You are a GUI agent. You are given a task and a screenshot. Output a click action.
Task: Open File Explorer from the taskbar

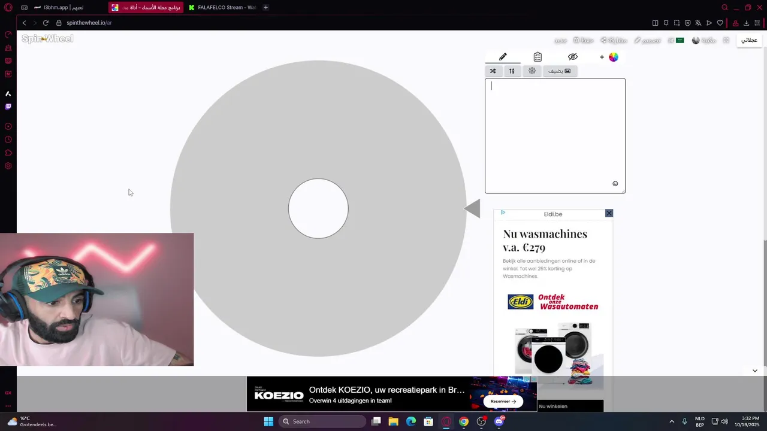click(393, 421)
